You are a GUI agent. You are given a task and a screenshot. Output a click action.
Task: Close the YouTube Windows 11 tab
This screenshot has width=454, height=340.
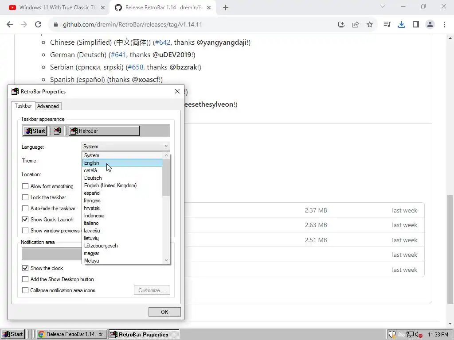coord(103,8)
